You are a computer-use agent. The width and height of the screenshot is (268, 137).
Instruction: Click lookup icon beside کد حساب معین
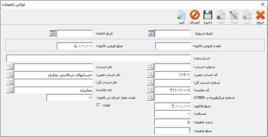click(150, 75)
